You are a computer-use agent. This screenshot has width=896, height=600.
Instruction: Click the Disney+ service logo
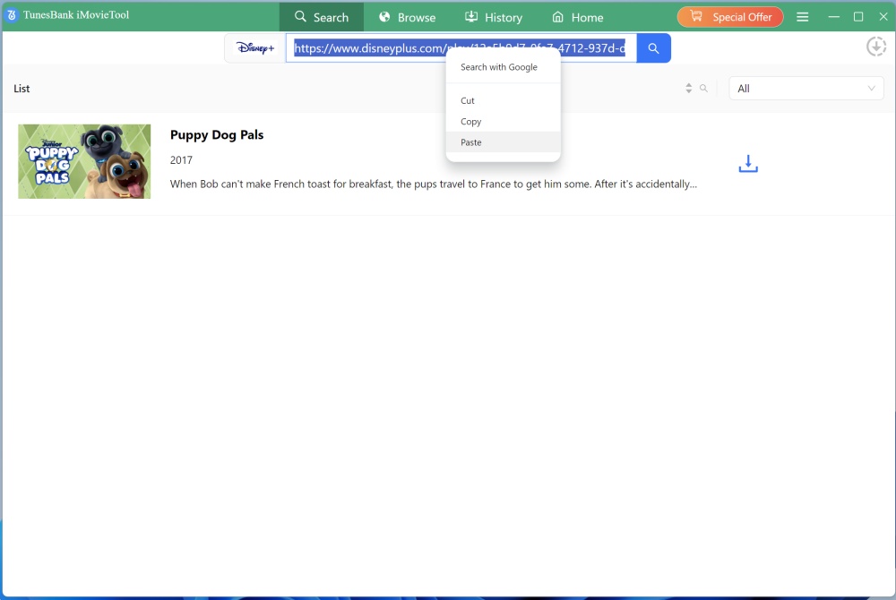pyautogui.click(x=255, y=48)
